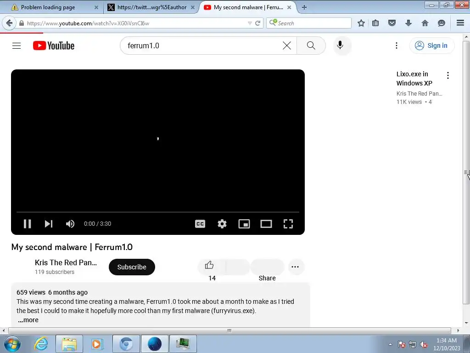
Task: Clear the ferrum1.0 search text with X
Action: tap(287, 46)
